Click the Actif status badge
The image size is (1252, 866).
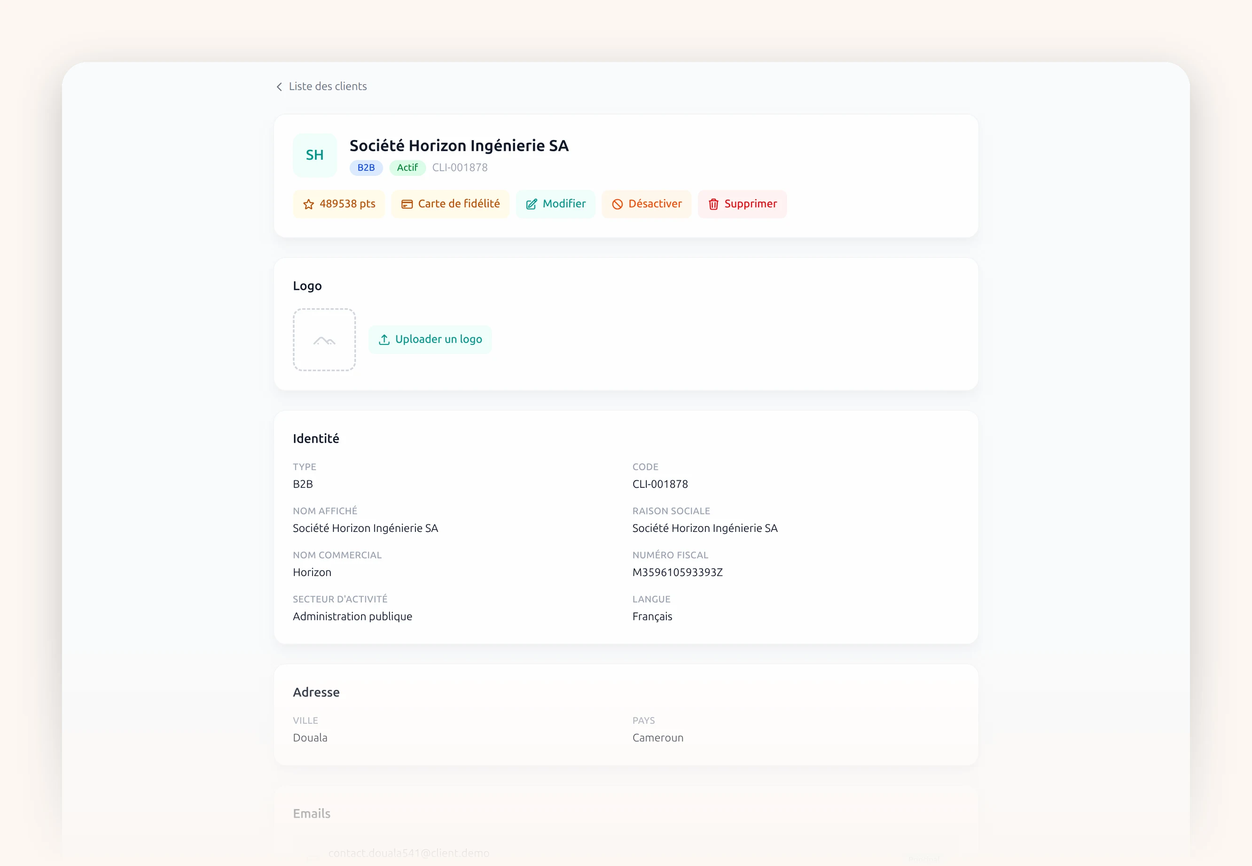[407, 168]
